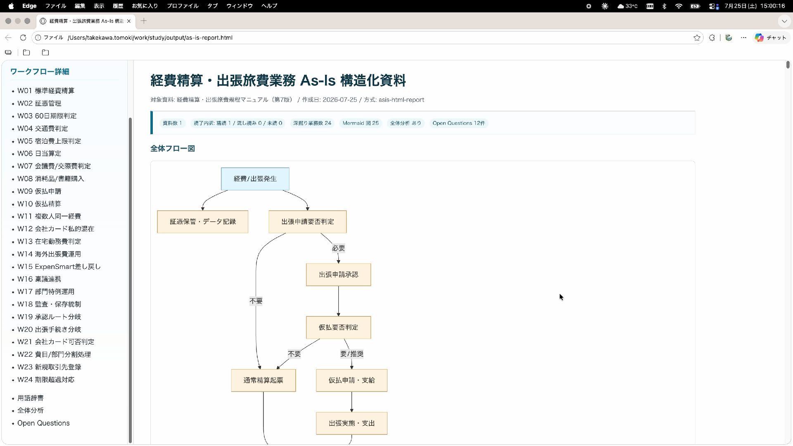Go to W06 日当算定 section

click(39, 154)
